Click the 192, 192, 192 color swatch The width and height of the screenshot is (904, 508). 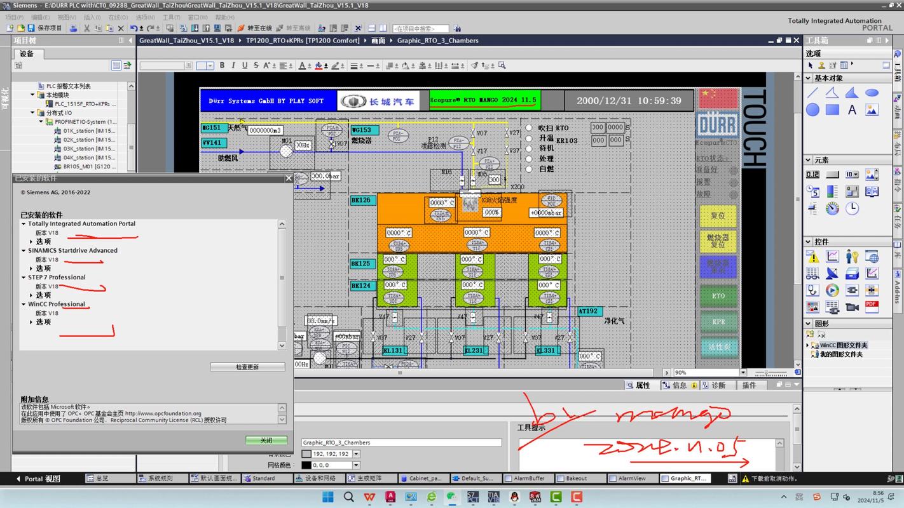(x=306, y=454)
